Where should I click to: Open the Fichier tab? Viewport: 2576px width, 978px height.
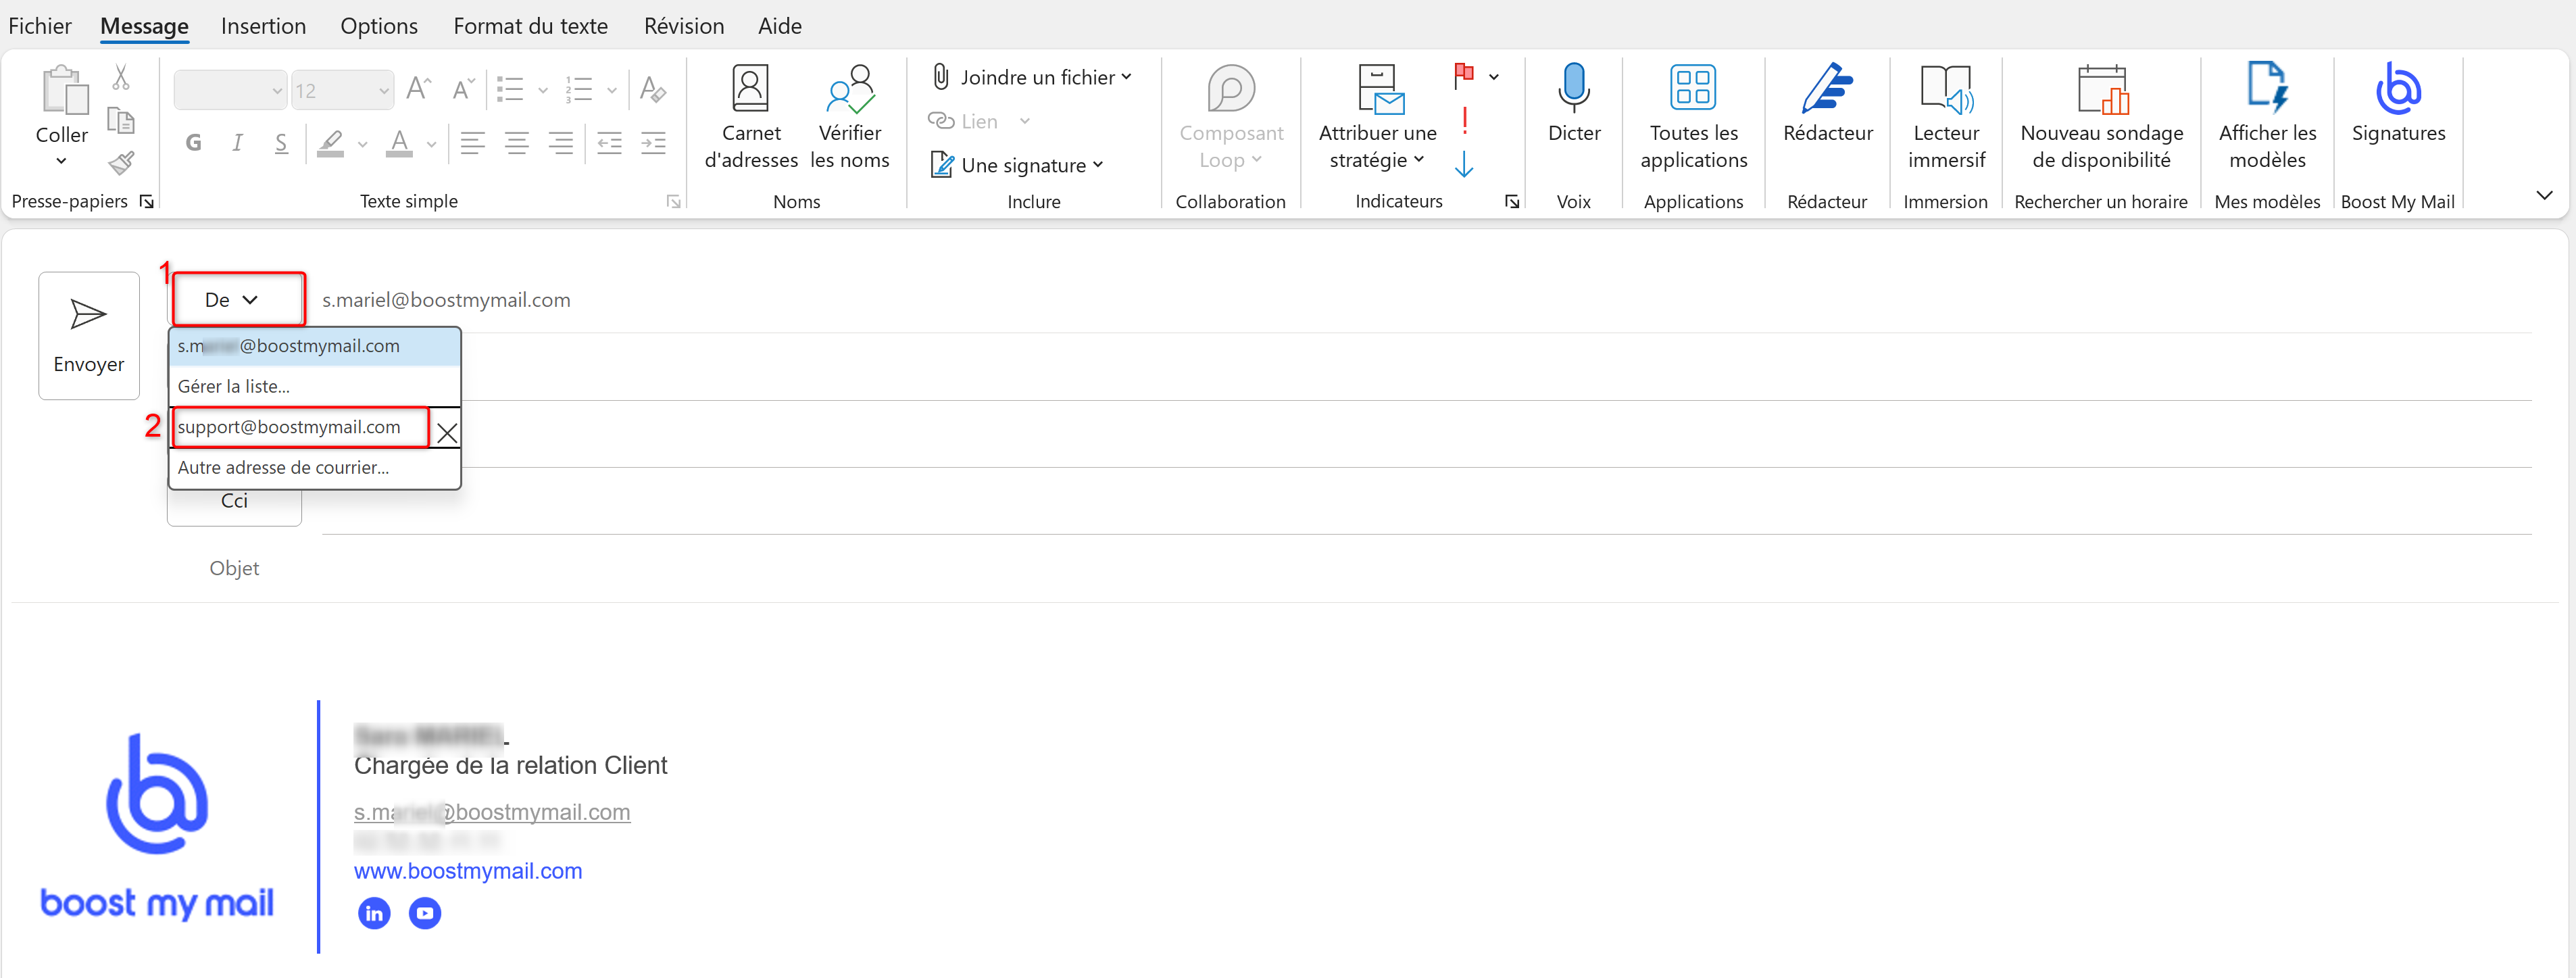(x=40, y=26)
